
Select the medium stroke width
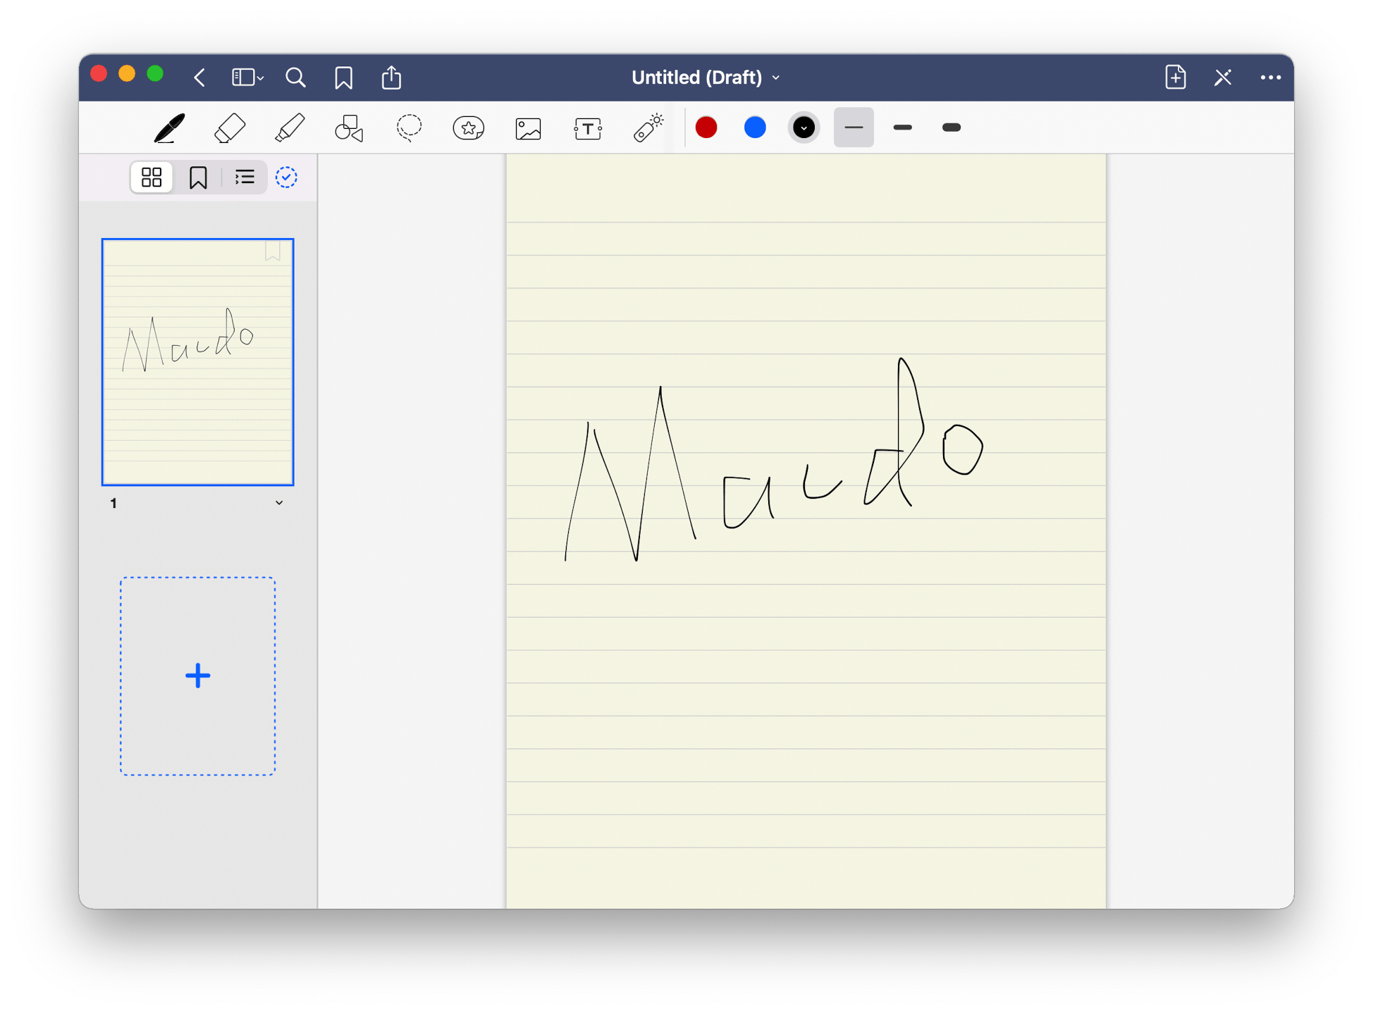point(903,128)
